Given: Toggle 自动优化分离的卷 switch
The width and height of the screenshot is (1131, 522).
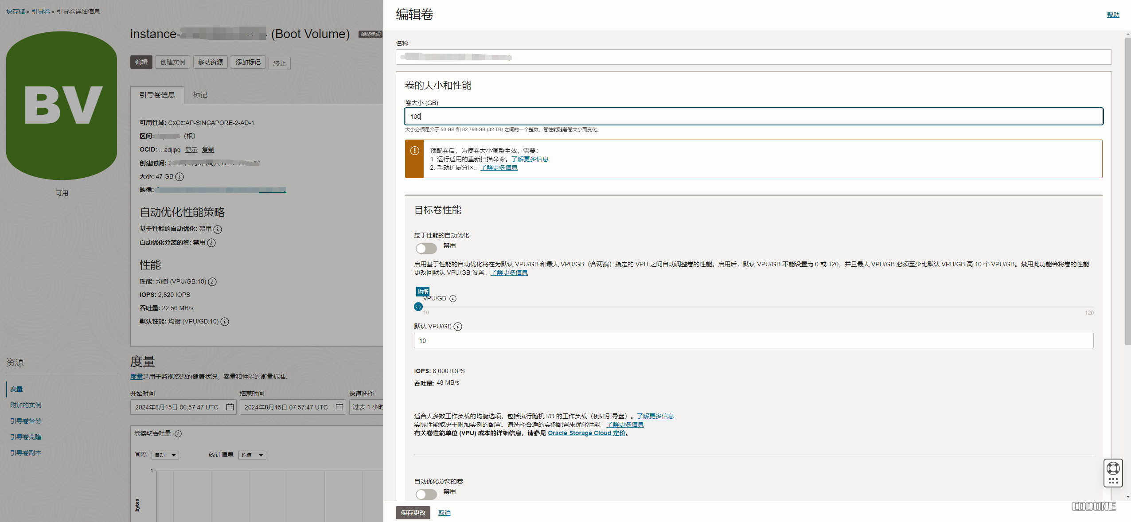Looking at the screenshot, I should [426, 494].
